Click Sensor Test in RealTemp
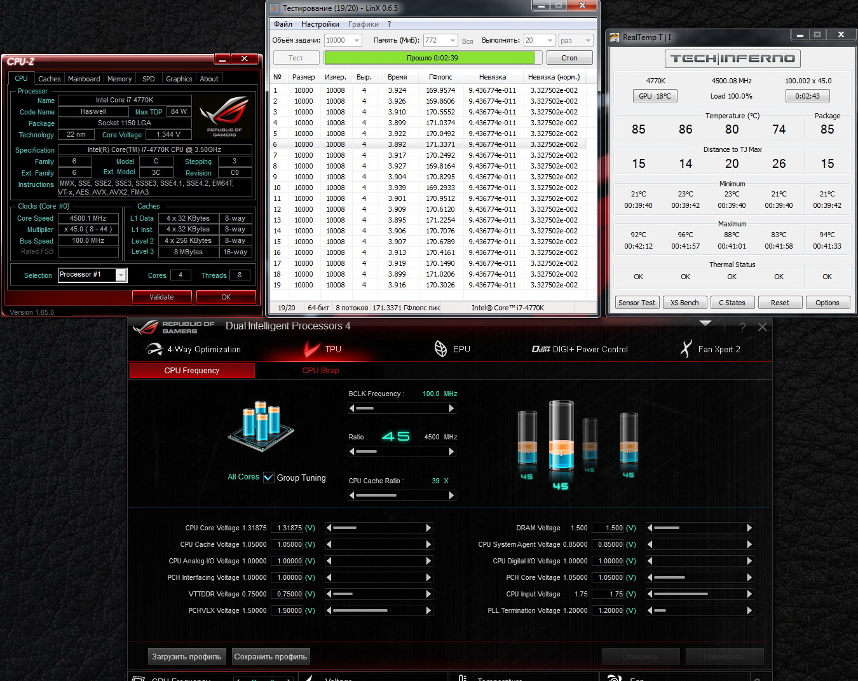The image size is (858, 681). point(637,303)
